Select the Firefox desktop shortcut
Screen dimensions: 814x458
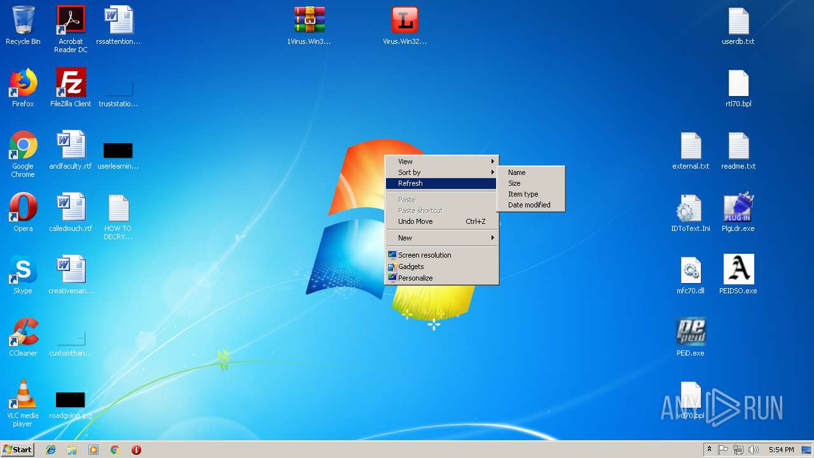point(23,88)
